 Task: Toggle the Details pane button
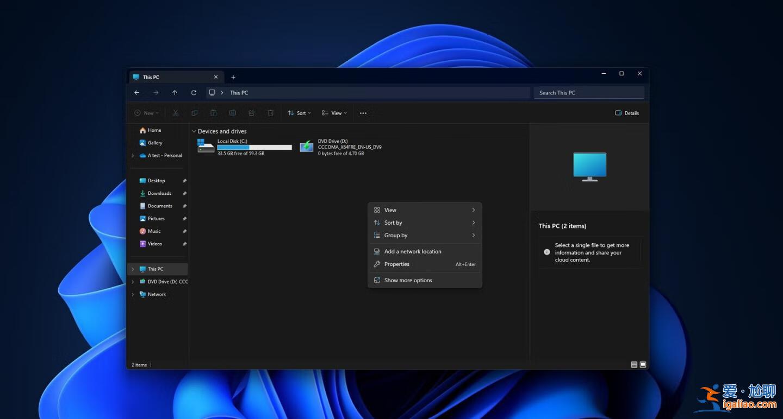(626, 112)
